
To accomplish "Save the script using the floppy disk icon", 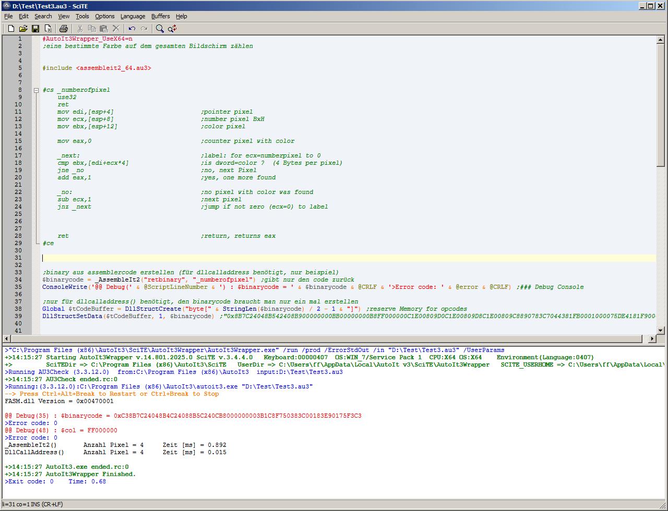I will coord(35,29).
